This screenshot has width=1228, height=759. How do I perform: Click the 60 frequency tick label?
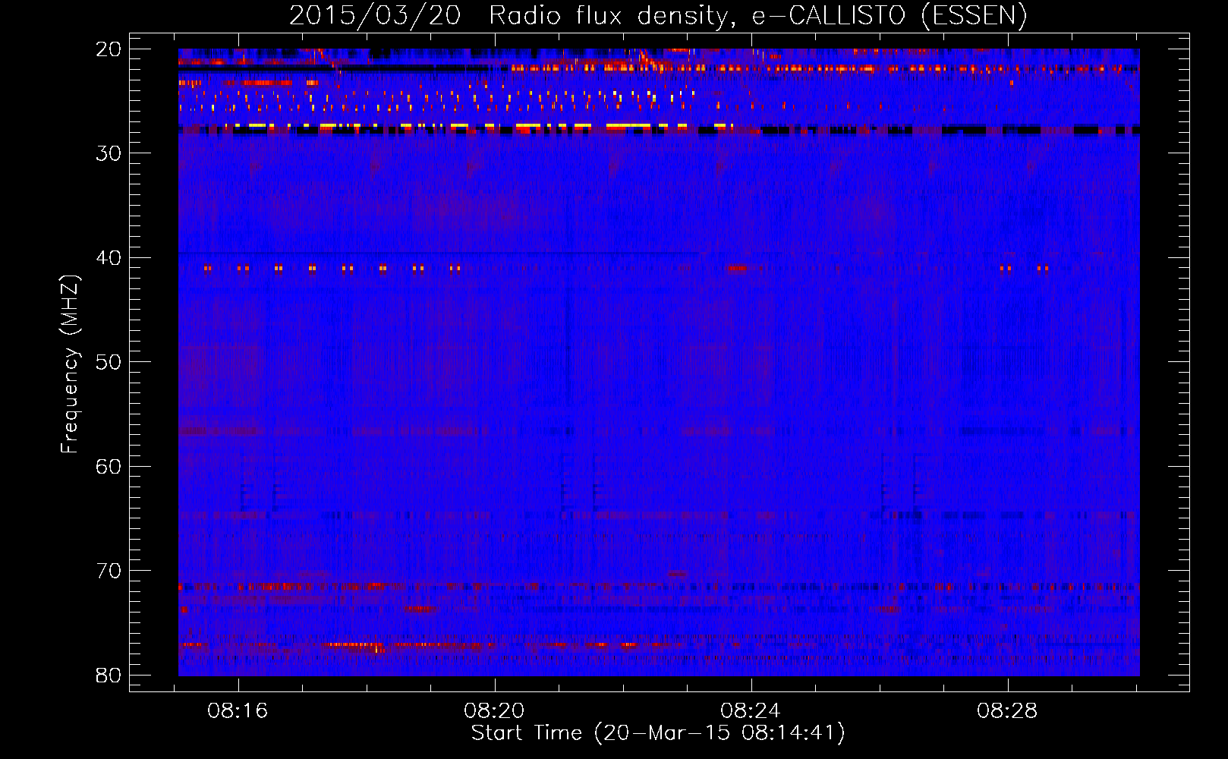(109, 467)
